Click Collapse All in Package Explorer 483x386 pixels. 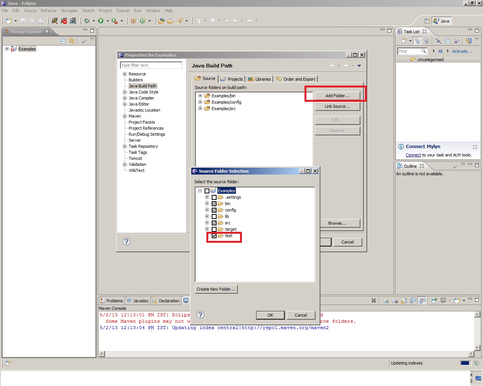click(63, 41)
